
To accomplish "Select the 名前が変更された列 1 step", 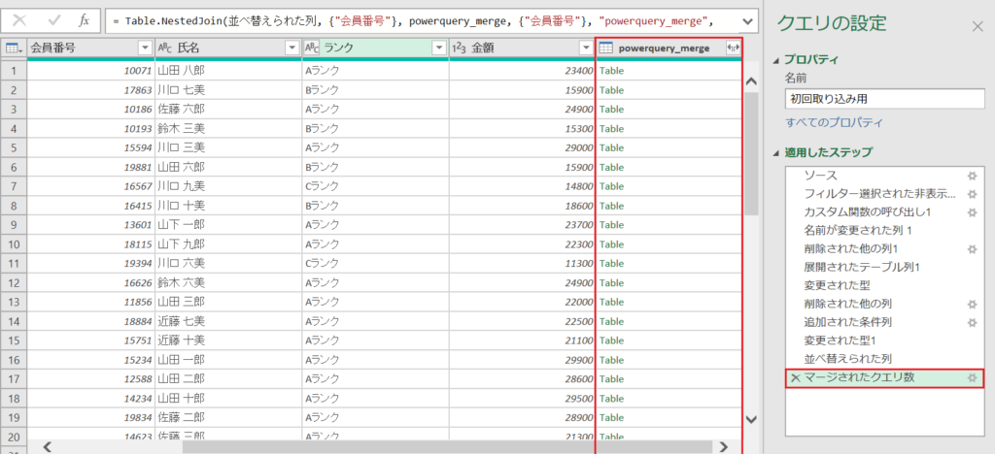I will tap(857, 231).
